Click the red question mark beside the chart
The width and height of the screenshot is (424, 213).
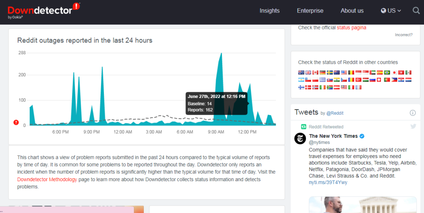coord(16,122)
